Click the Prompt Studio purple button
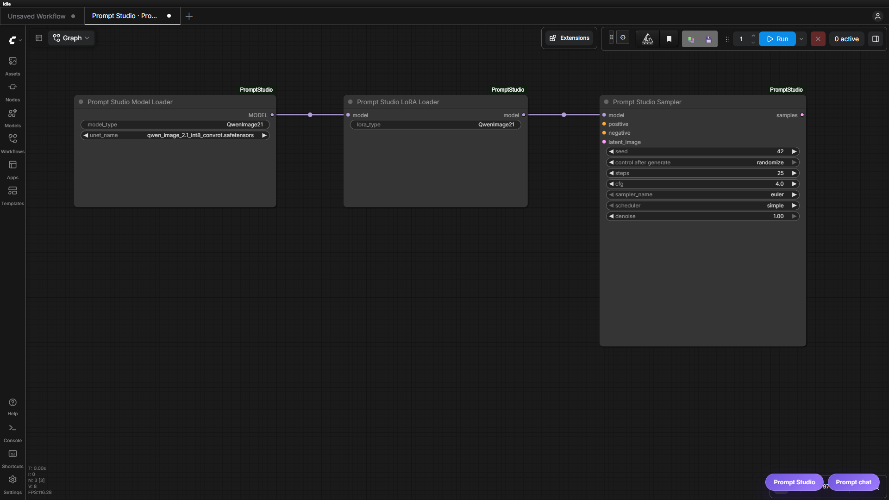The image size is (889, 500). pos(794,482)
